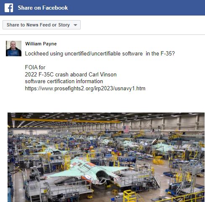
Task: Click the '2022 F-35C crash aboard Carl Vinson' line
Action: [x=71, y=74]
